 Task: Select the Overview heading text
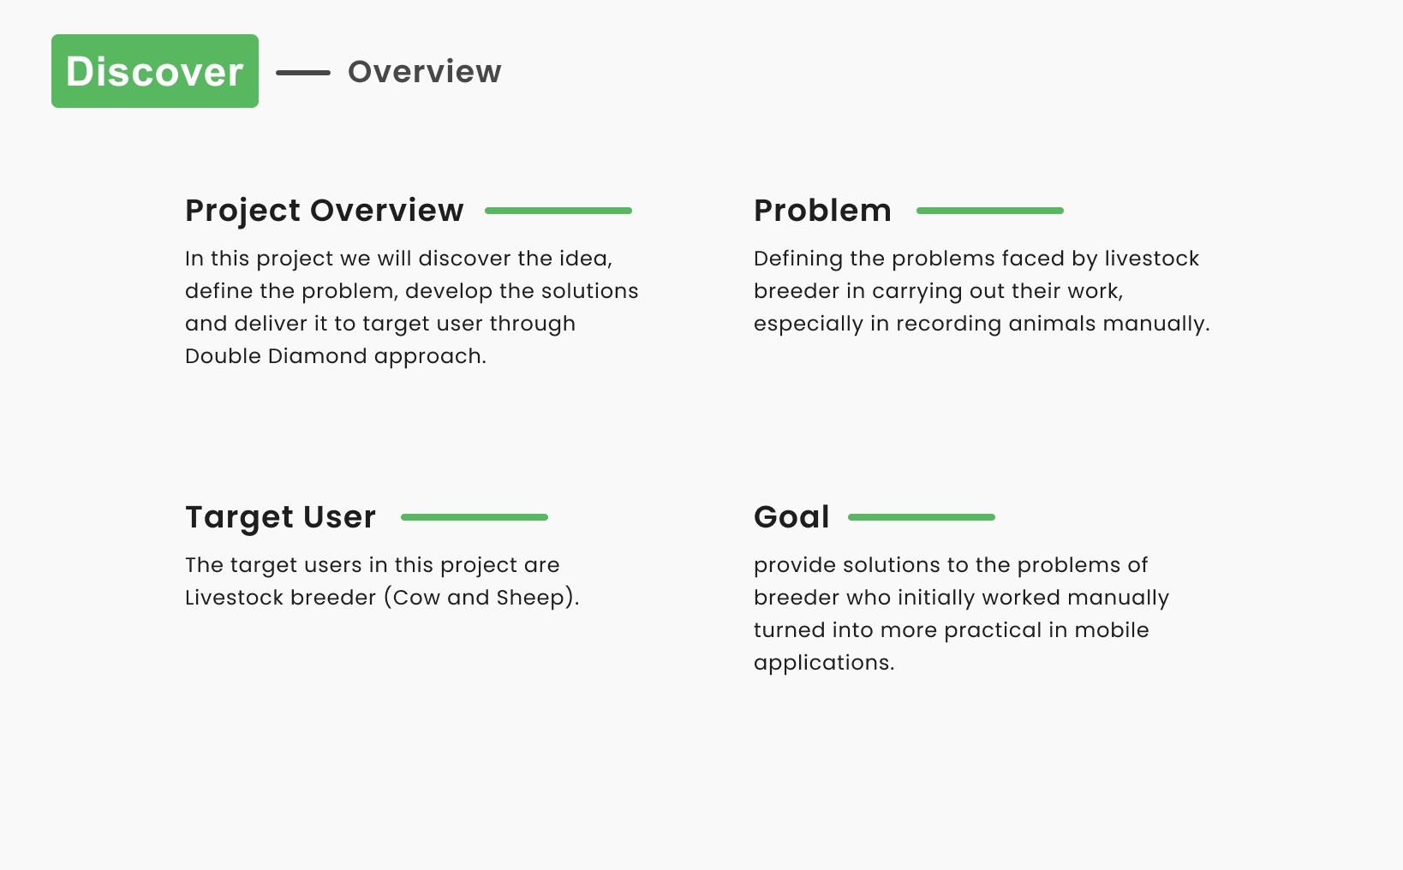click(x=425, y=72)
